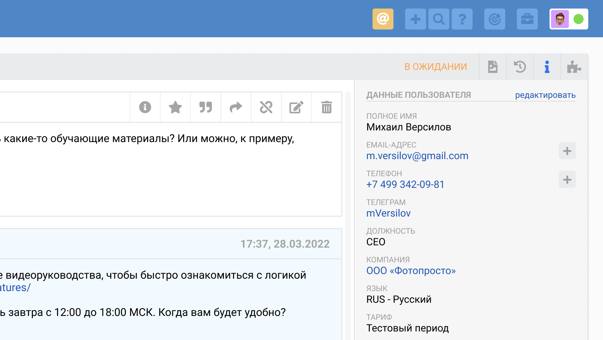View message details via the info icon
Viewport: 603px width, 340px height.
click(145, 107)
